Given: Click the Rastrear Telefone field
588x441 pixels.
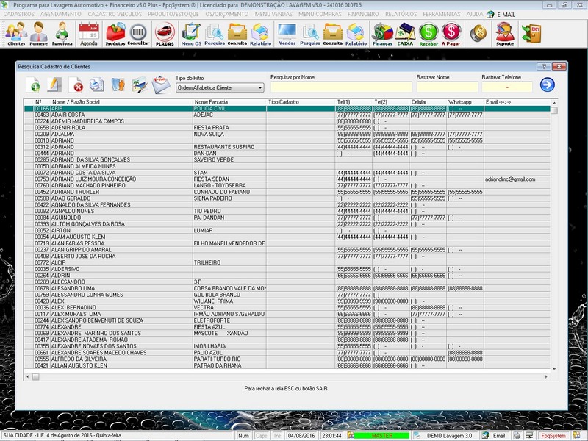Looking at the screenshot, I should (507, 87).
